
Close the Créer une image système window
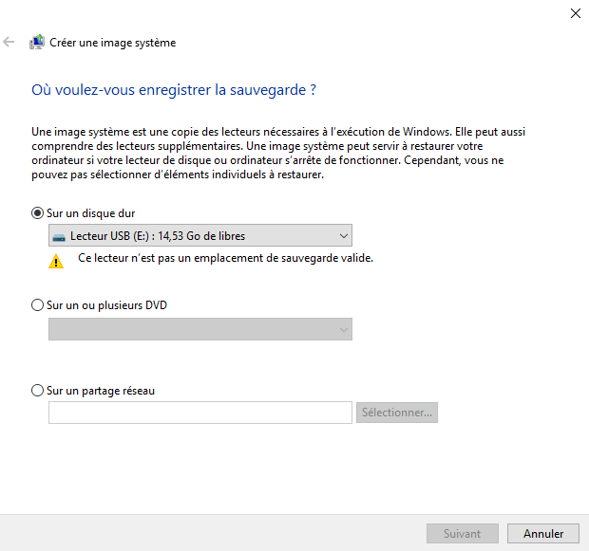click(575, 13)
